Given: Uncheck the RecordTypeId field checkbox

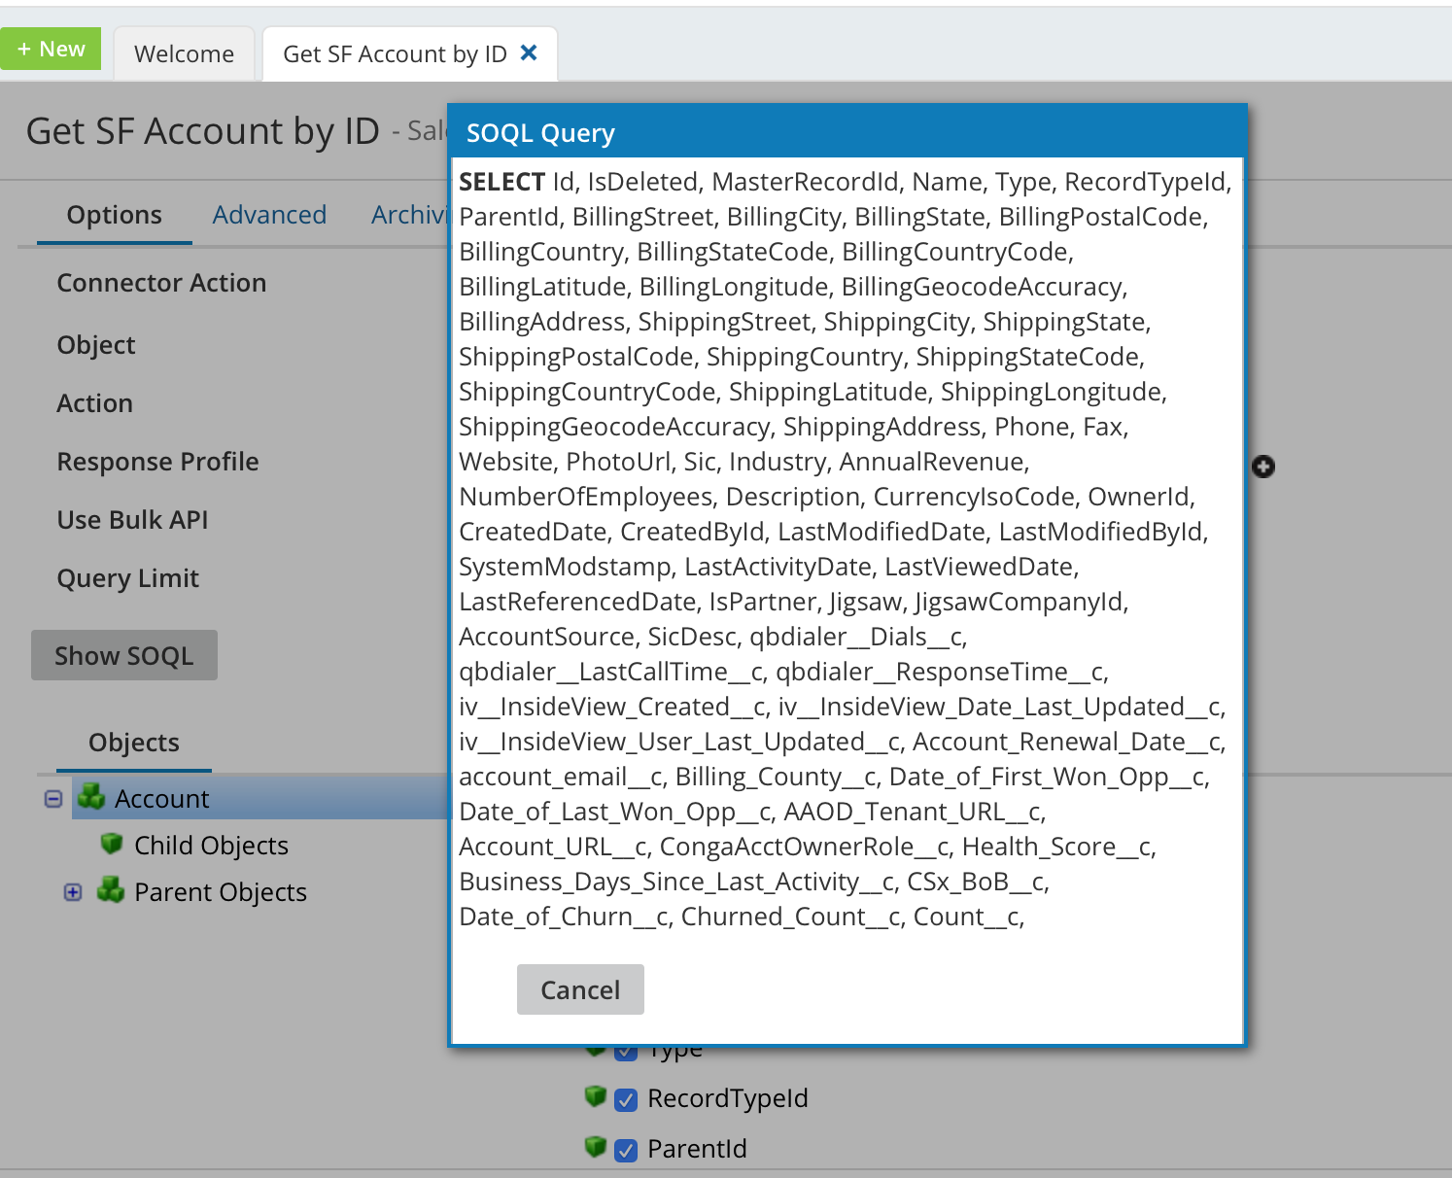Looking at the screenshot, I should pos(627,1100).
